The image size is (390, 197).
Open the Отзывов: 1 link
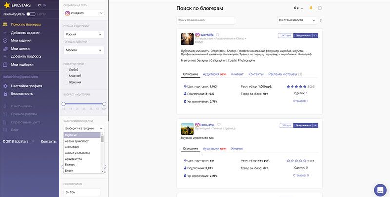click(x=300, y=101)
